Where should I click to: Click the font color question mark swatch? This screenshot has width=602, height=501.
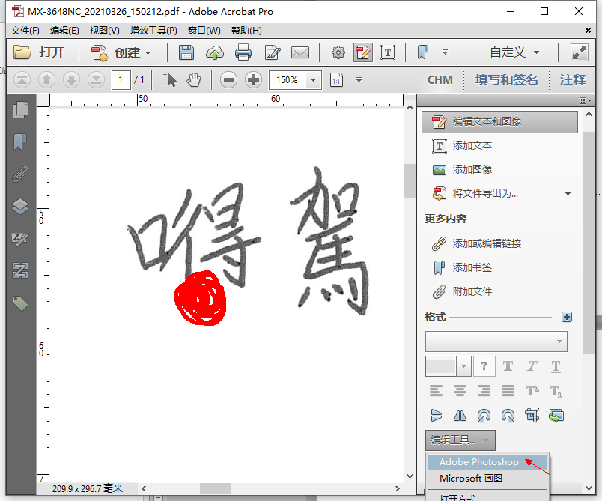point(484,366)
